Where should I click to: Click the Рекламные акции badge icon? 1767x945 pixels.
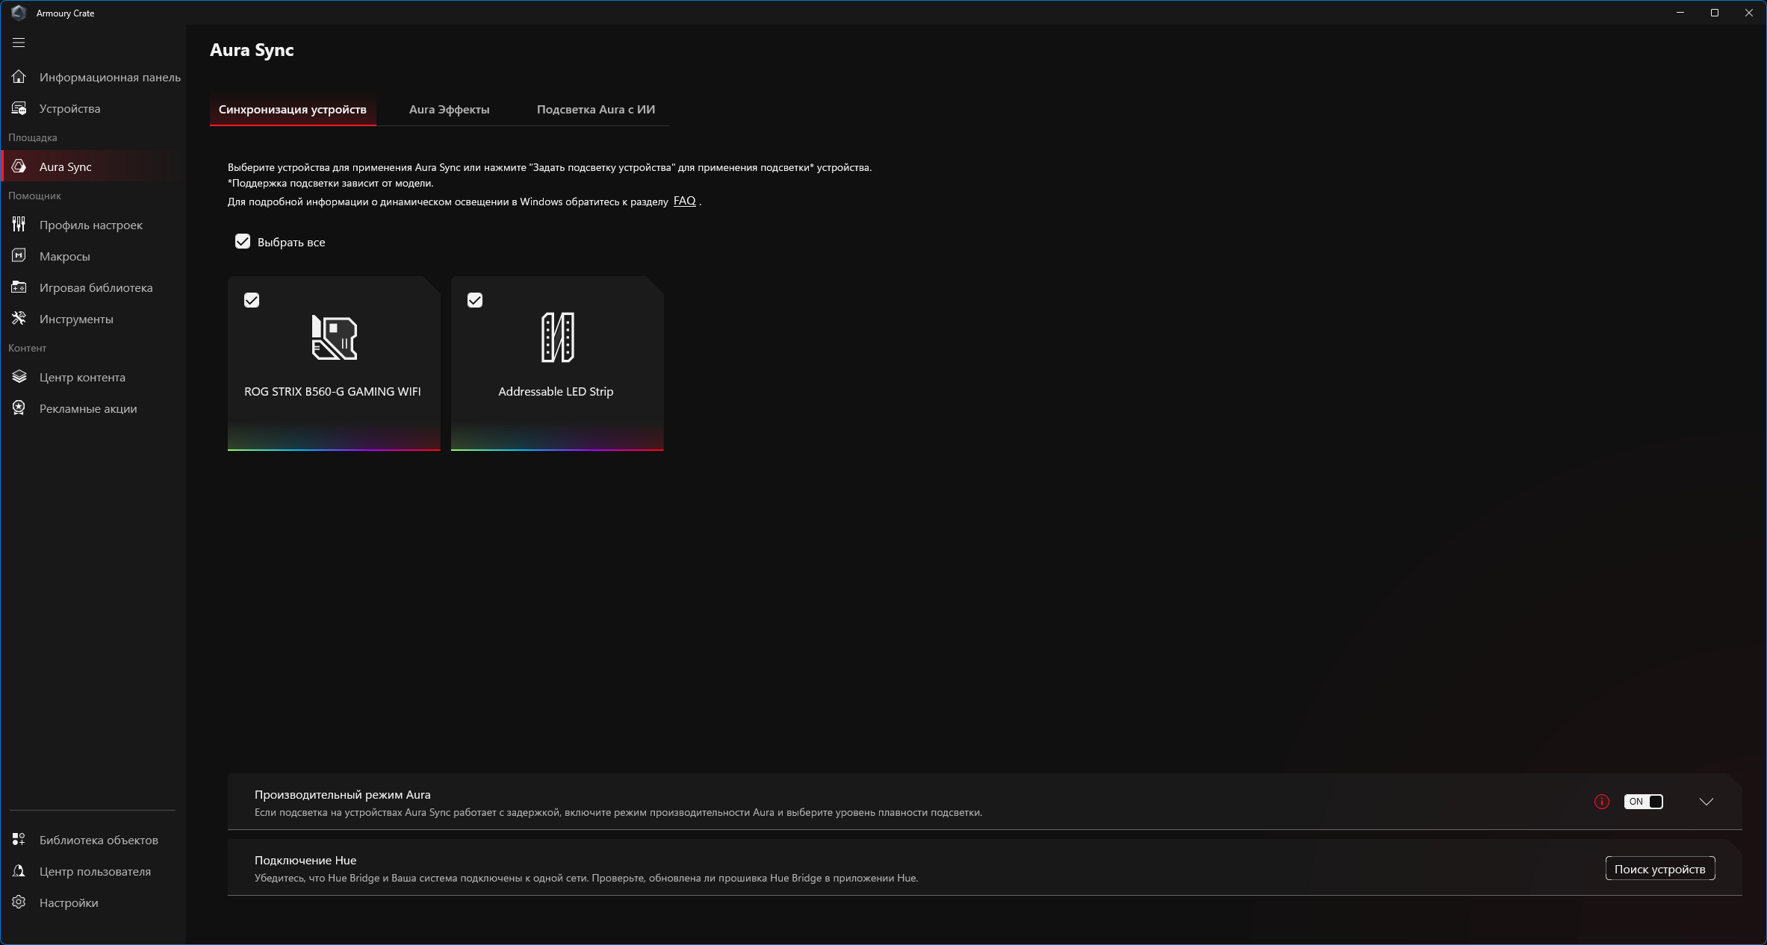point(19,408)
